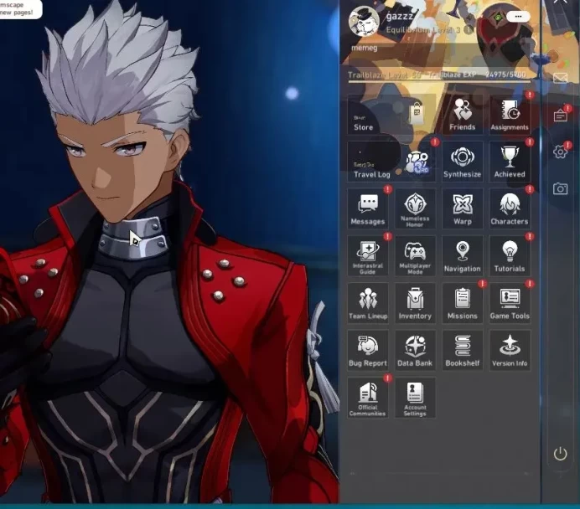Open the Data Bank
The image size is (580, 509).
415,350
